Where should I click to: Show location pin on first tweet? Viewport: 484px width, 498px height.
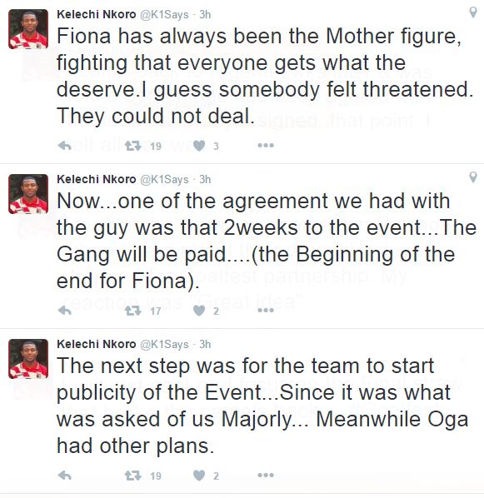click(473, 12)
